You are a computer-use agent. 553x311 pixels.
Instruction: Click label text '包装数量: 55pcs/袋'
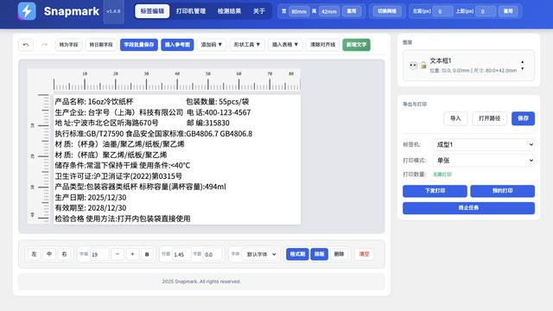[217, 102]
